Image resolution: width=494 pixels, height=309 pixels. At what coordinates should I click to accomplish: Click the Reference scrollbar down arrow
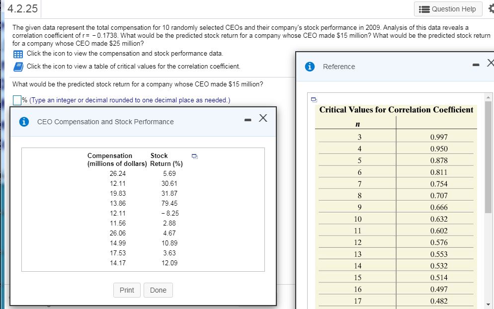pos(488,304)
